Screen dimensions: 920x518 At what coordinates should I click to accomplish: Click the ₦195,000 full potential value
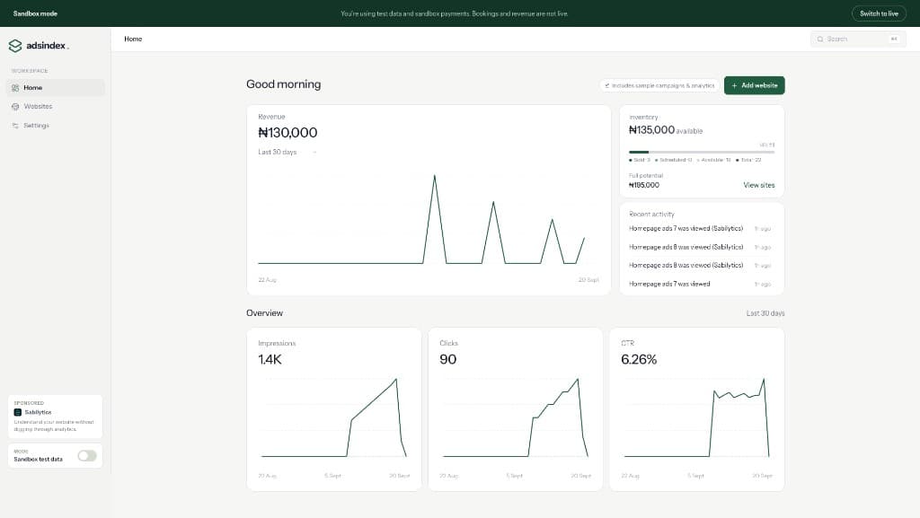point(643,185)
